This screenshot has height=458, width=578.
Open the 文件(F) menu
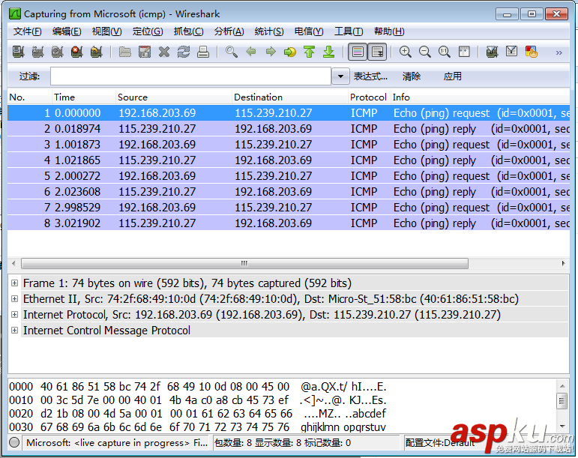28,31
